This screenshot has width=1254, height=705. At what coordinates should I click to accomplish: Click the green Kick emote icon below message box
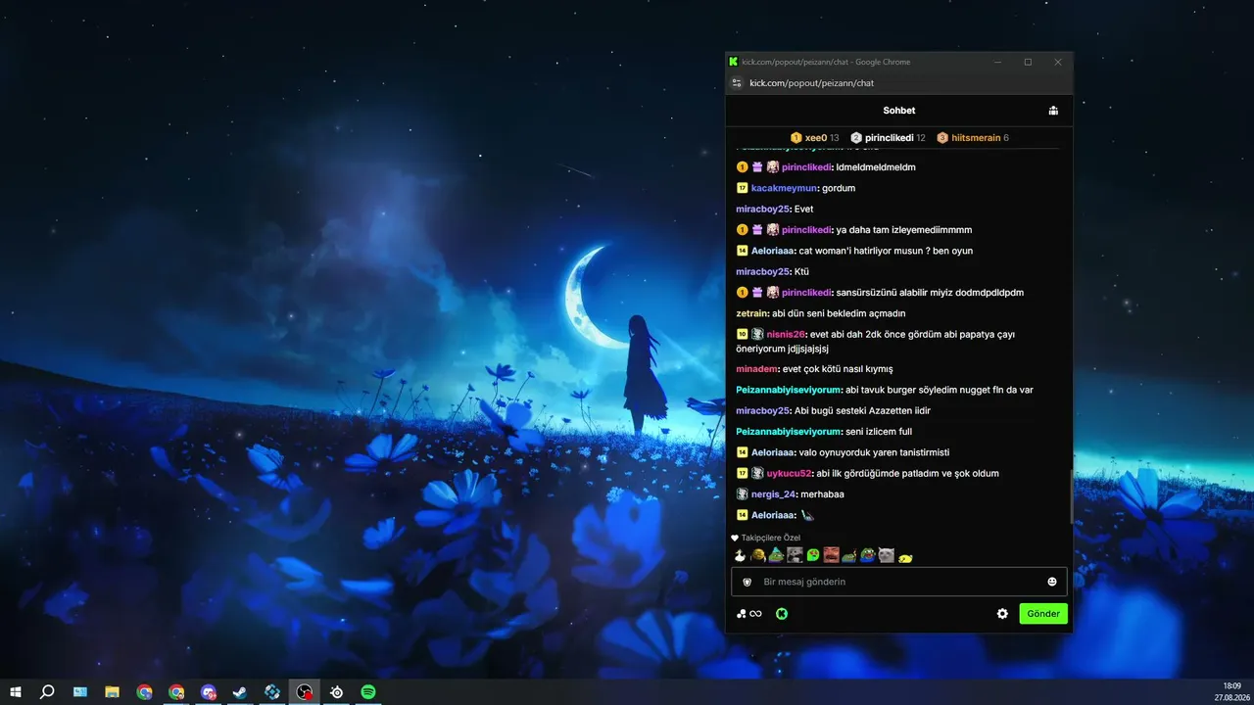(x=782, y=614)
